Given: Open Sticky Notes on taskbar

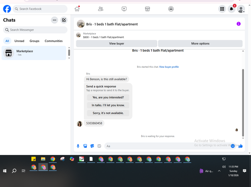Looking at the screenshot, I should pos(34,159).
